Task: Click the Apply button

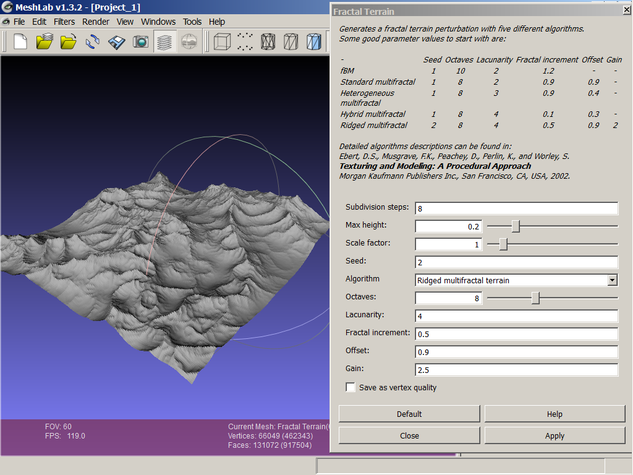Action: (x=554, y=435)
